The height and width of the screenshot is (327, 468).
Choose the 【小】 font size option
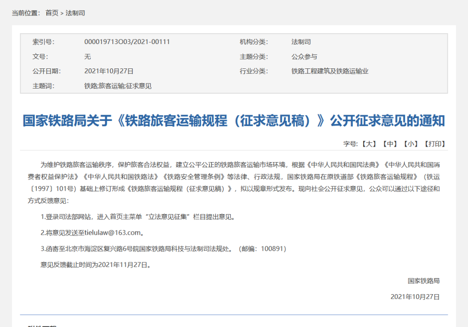[411, 144]
